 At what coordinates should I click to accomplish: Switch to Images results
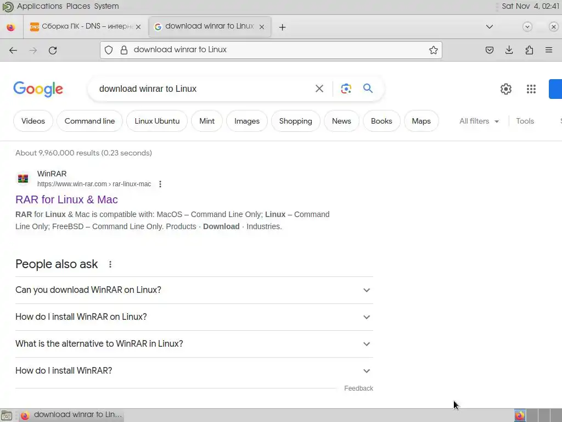pos(247,121)
